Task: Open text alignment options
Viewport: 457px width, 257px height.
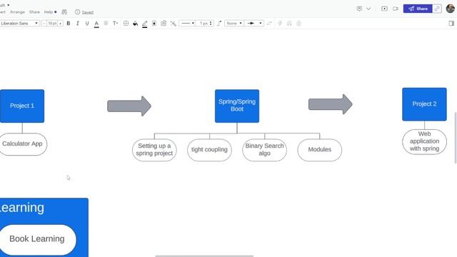Action: click(106, 24)
